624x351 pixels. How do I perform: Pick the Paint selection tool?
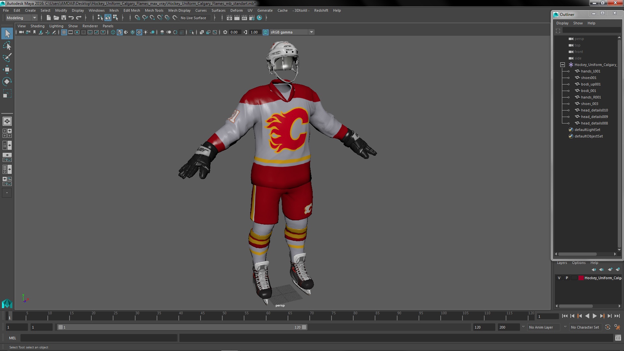(x=7, y=58)
